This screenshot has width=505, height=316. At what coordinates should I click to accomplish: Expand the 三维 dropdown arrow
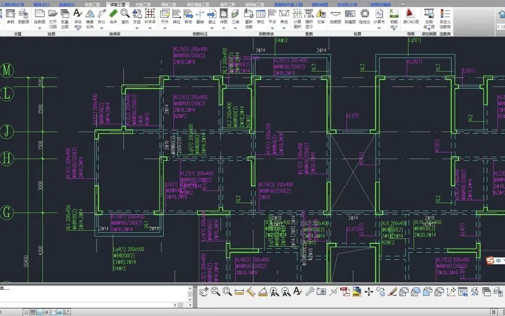[236, 28]
